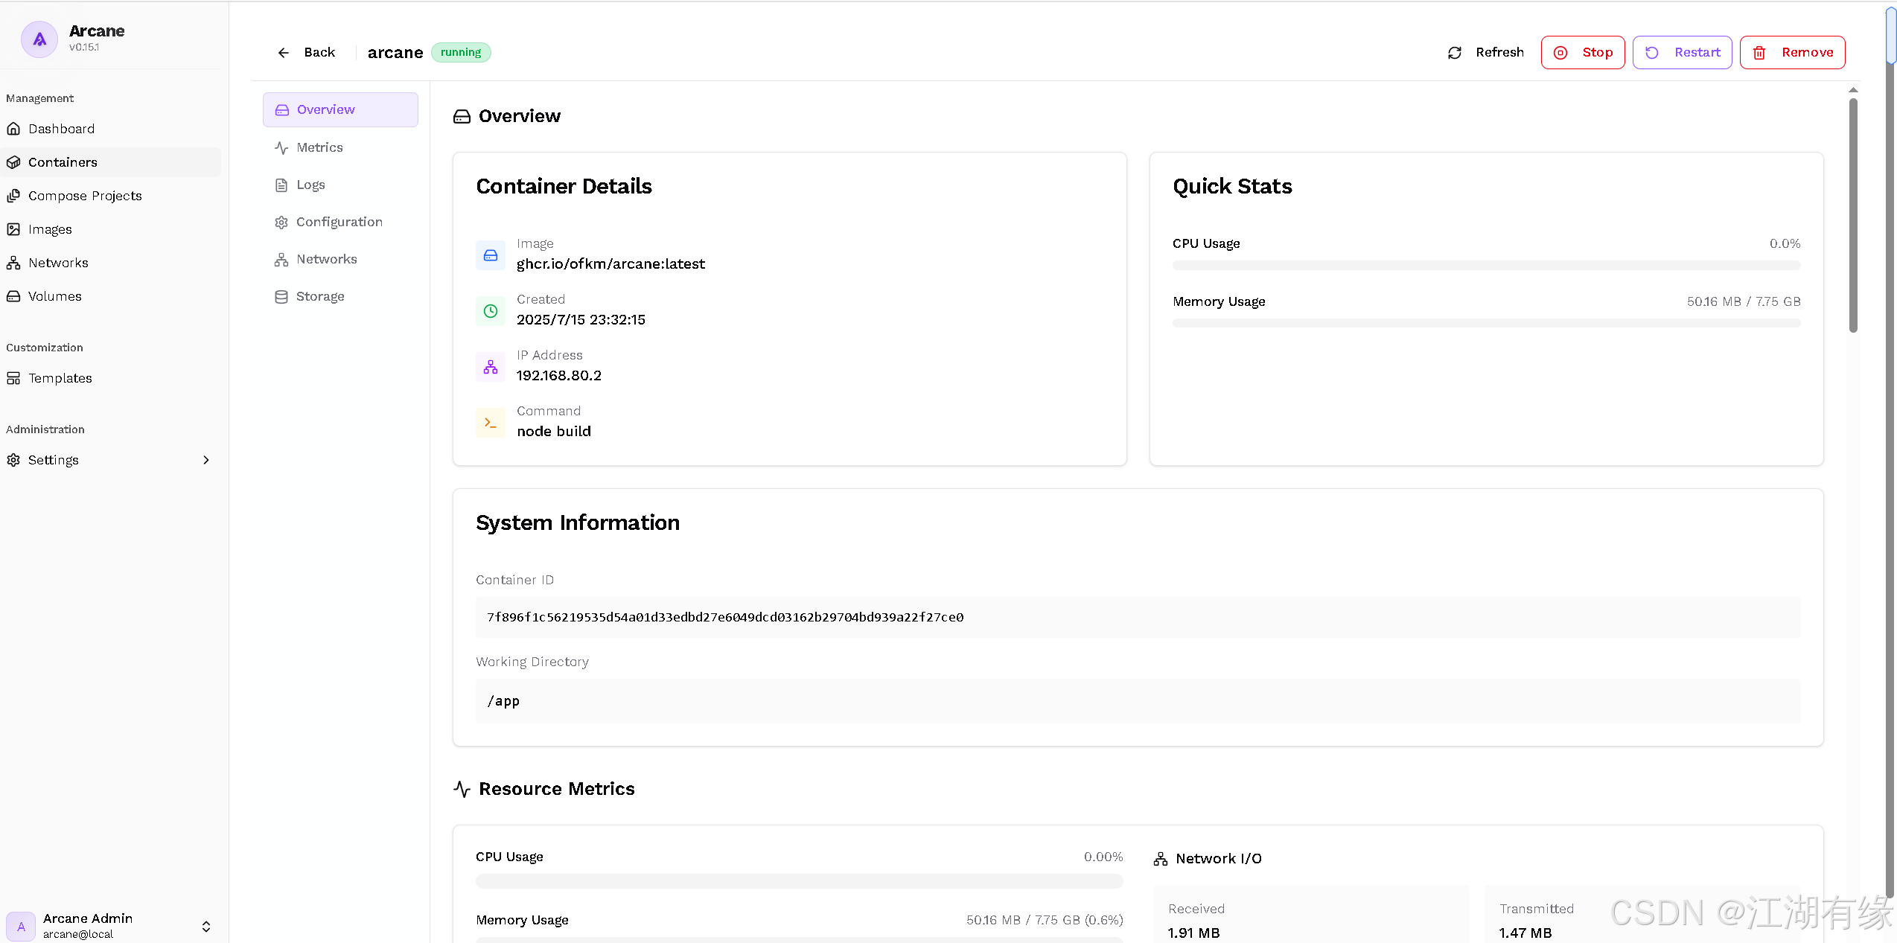Click the Arcane logo icon
The width and height of the screenshot is (1897, 943).
39,39
